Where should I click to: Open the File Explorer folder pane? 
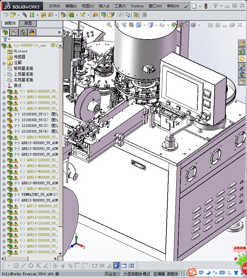(242, 59)
